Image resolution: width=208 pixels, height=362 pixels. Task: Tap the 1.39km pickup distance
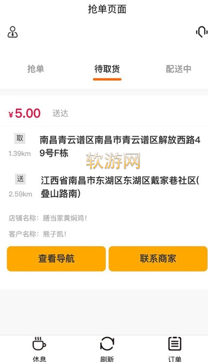(x=20, y=154)
